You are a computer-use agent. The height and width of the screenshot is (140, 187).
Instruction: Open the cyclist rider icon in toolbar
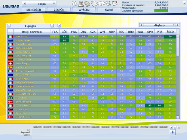click(81, 4)
